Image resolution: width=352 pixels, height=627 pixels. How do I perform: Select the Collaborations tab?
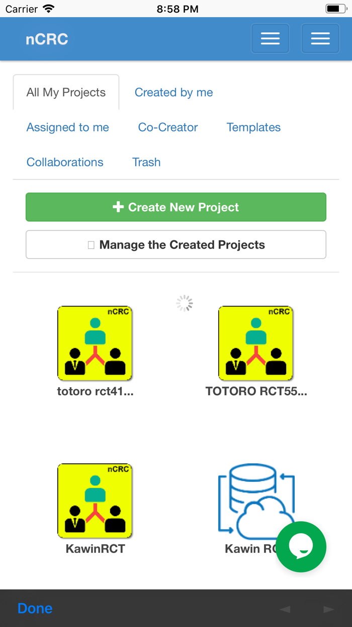pos(64,162)
